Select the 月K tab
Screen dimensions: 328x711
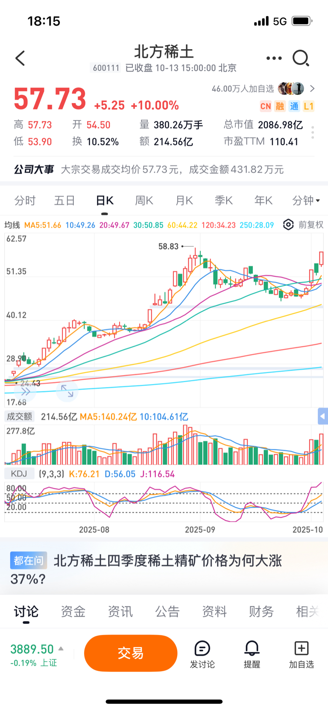coord(184,201)
